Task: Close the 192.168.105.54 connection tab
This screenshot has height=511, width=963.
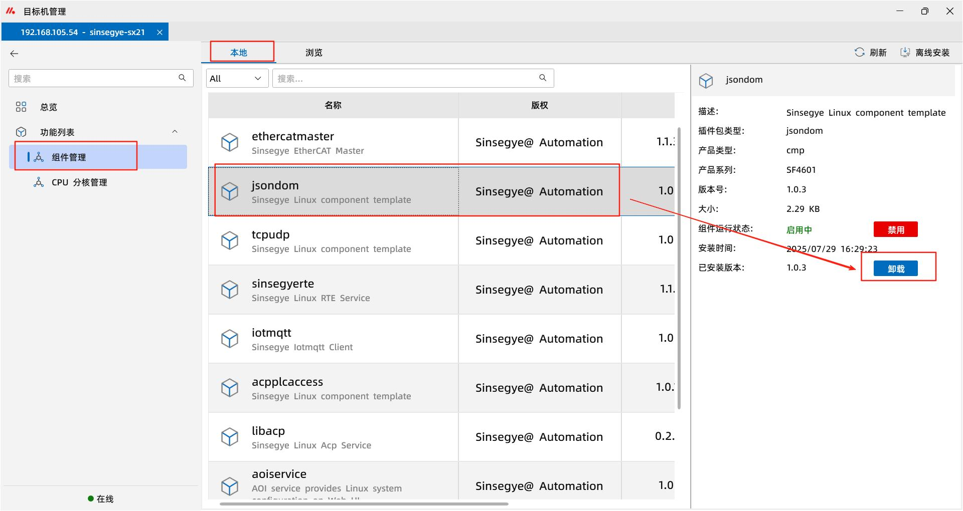Action: click(x=159, y=32)
